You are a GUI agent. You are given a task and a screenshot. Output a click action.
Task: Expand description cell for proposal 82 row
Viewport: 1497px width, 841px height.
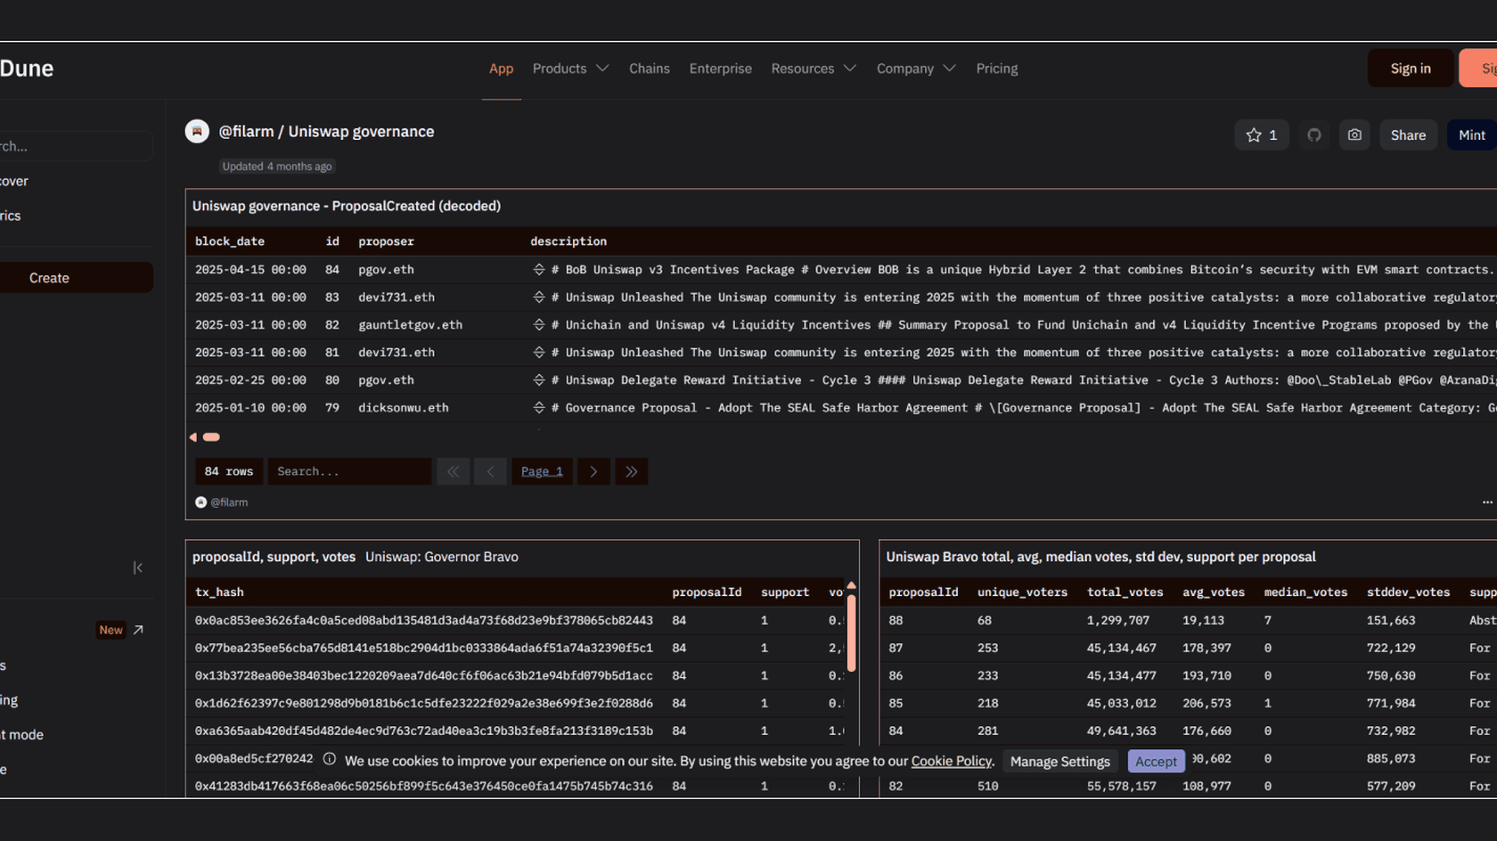pos(538,325)
